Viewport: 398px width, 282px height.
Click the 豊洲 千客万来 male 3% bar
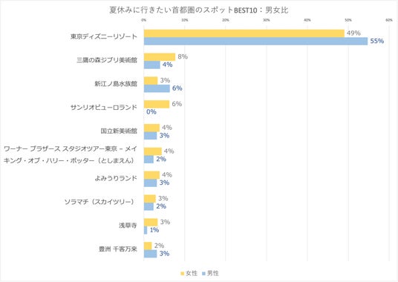click(x=150, y=254)
